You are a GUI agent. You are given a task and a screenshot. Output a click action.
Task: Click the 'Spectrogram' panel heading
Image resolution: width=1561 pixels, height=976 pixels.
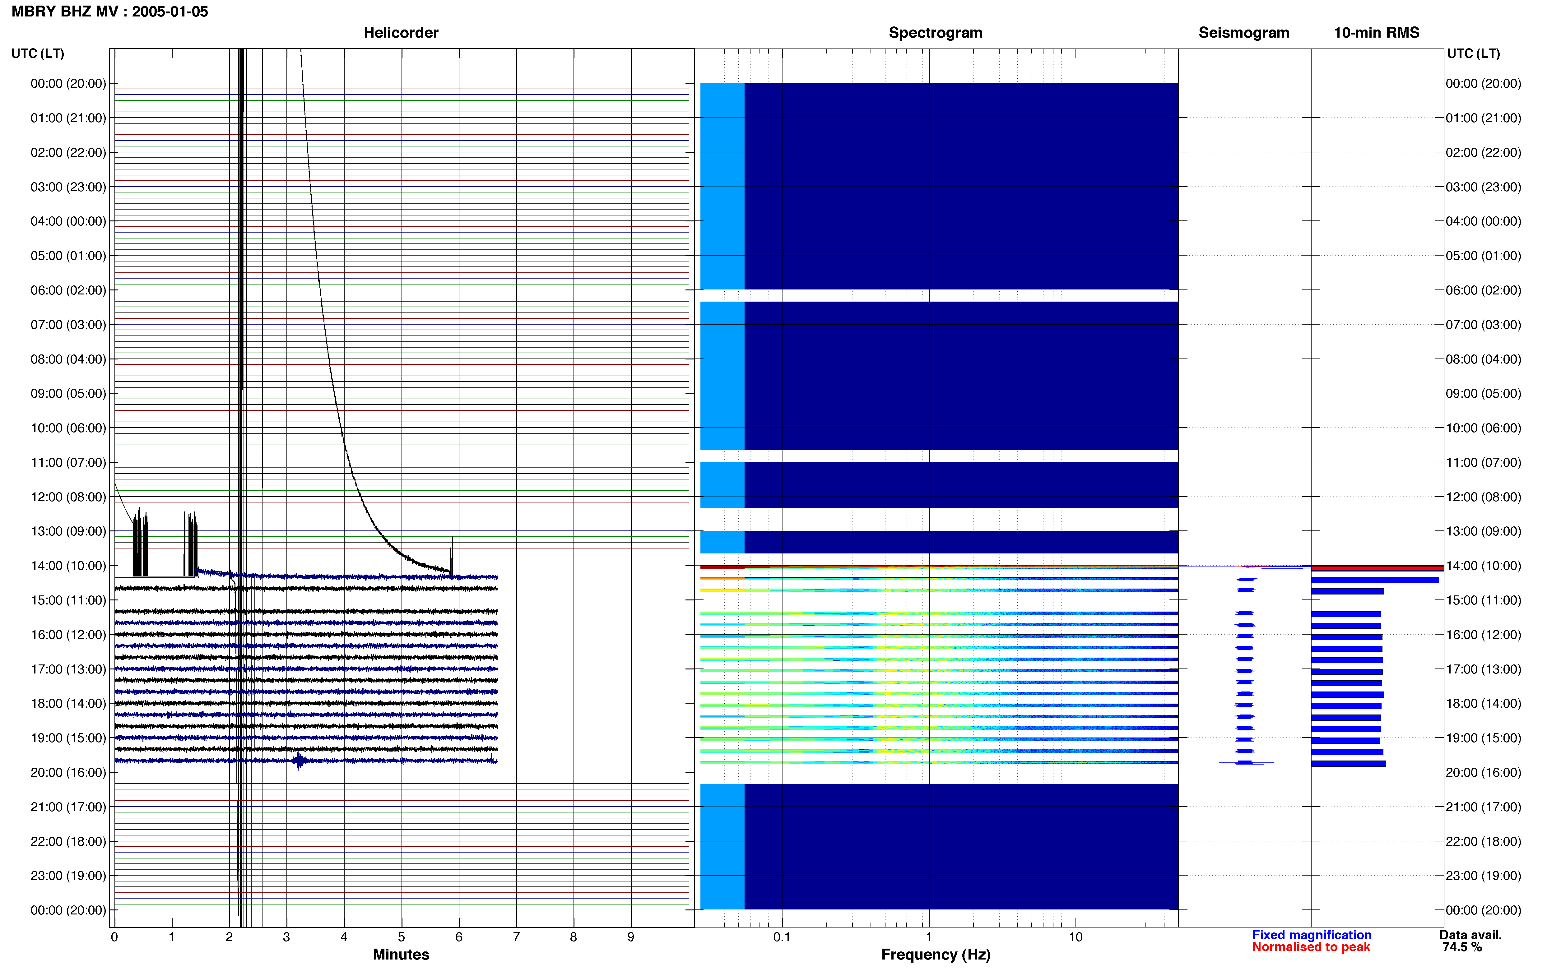click(936, 32)
